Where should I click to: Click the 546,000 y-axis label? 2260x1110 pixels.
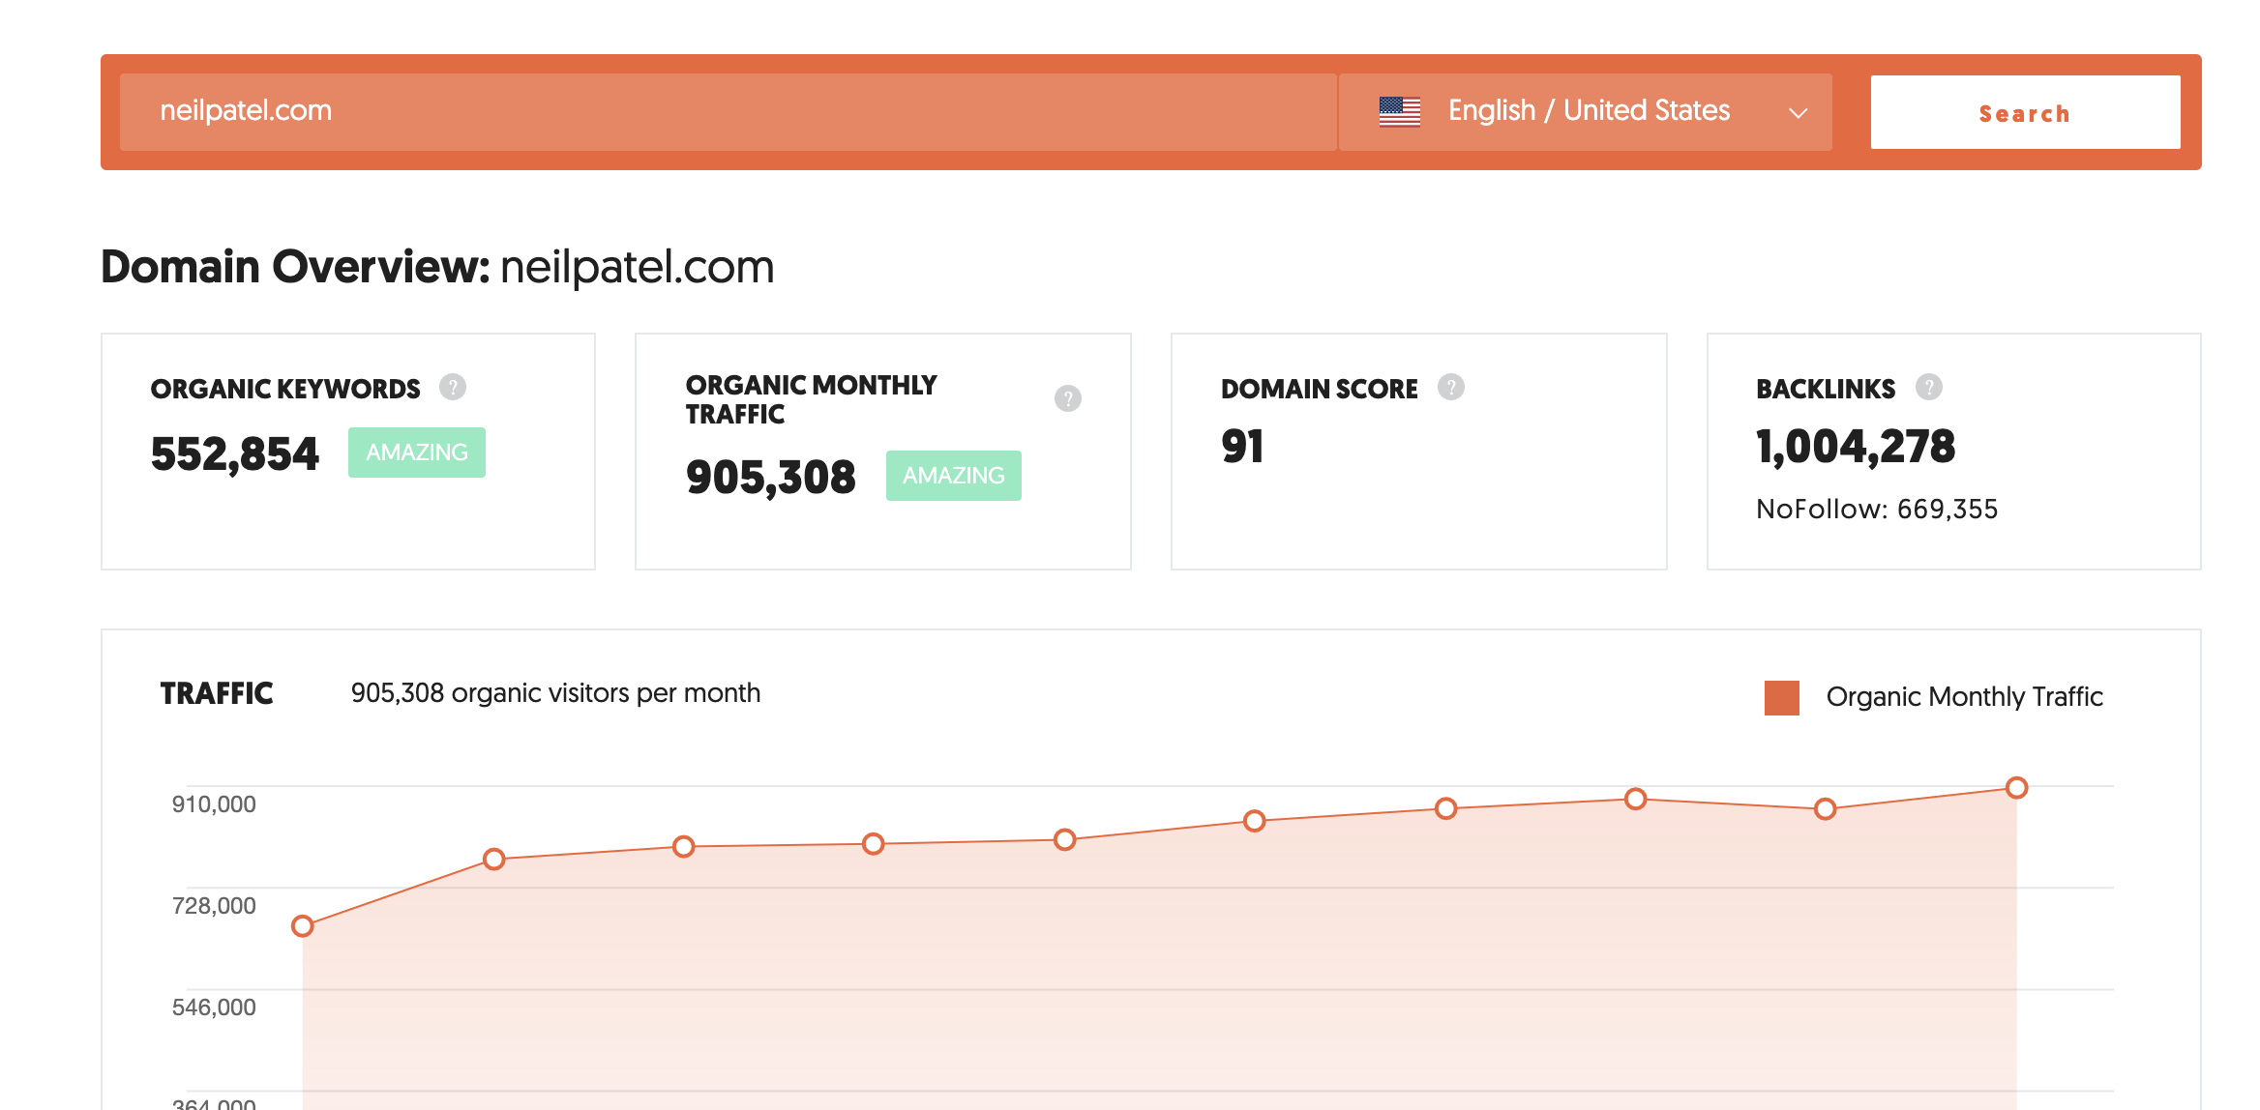(214, 1008)
